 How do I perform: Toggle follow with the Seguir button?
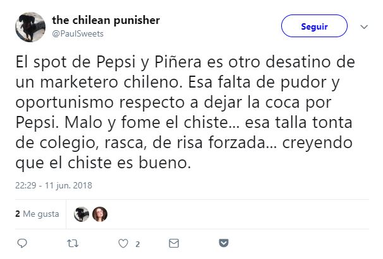click(314, 26)
